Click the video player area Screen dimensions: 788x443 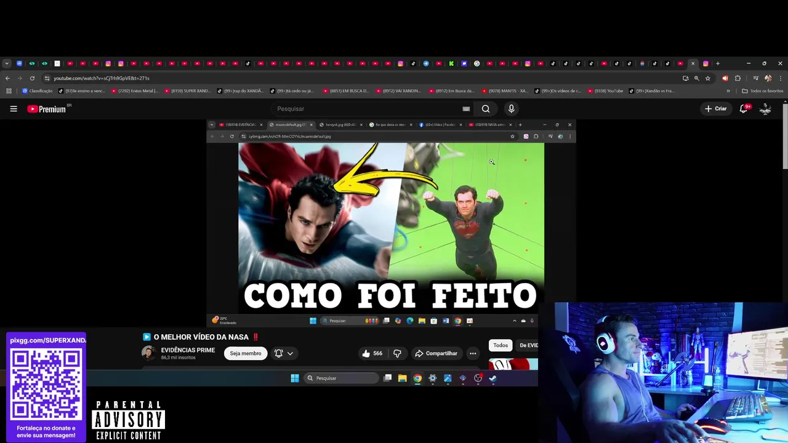(391, 223)
